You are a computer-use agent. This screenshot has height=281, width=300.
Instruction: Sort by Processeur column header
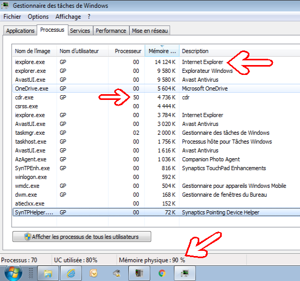[x=126, y=51]
